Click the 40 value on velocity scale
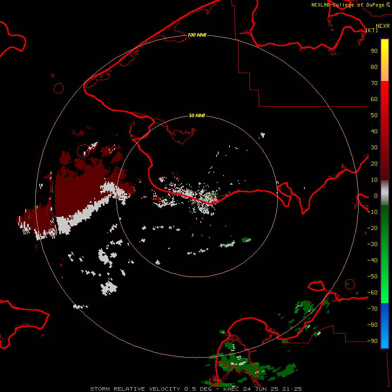This screenshot has width=392, height=392. (374, 131)
